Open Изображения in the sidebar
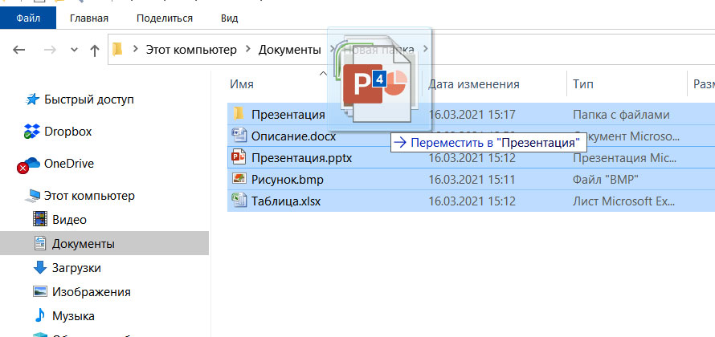715x337 pixels. (x=92, y=292)
